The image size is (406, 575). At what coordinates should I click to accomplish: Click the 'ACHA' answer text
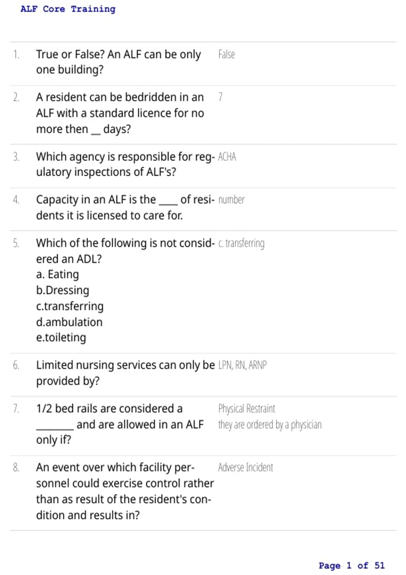pos(227,157)
